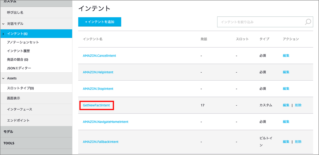The image size is (319, 155).
Task: Select 画面表示 in the sidebar
Action: tap(14, 98)
